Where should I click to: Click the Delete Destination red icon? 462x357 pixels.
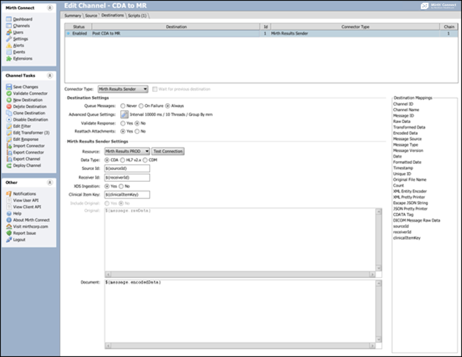click(9, 107)
